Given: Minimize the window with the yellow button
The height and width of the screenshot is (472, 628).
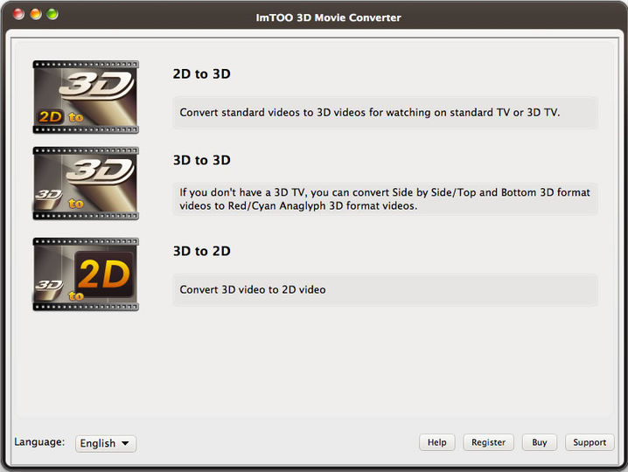Looking at the screenshot, I should pyautogui.click(x=36, y=15).
